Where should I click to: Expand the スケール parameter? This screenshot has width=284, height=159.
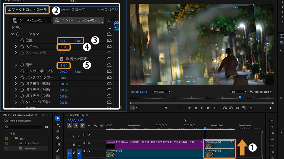point(16,47)
